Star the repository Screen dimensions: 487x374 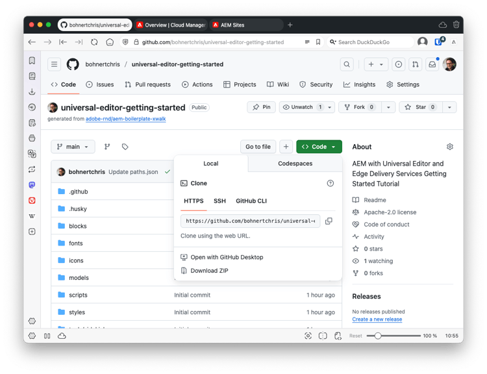pyautogui.click(x=421, y=107)
